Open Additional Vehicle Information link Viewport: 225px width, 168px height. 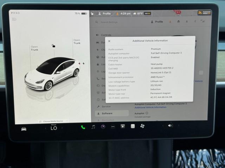tap(150, 107)
